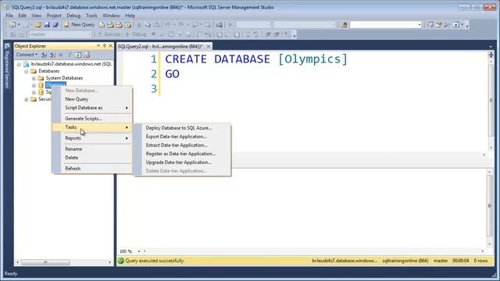Click the Activity Monitor toolbar icon
Image resolution: width=500 pixels, height=281 pixels.
coord(219,24)
